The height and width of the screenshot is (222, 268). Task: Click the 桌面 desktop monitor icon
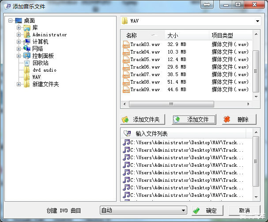[x=19, y=20]
